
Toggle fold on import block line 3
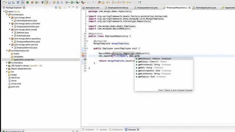[x=87, y=16]
